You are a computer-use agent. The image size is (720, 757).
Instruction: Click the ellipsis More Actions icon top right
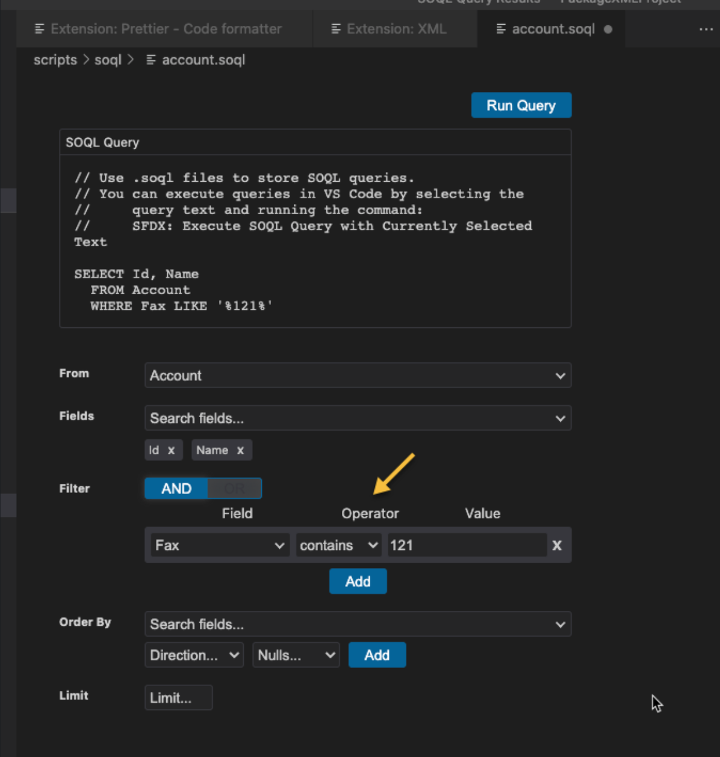[706, 29]
